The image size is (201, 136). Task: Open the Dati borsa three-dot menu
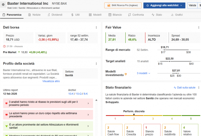coord(96,27)
